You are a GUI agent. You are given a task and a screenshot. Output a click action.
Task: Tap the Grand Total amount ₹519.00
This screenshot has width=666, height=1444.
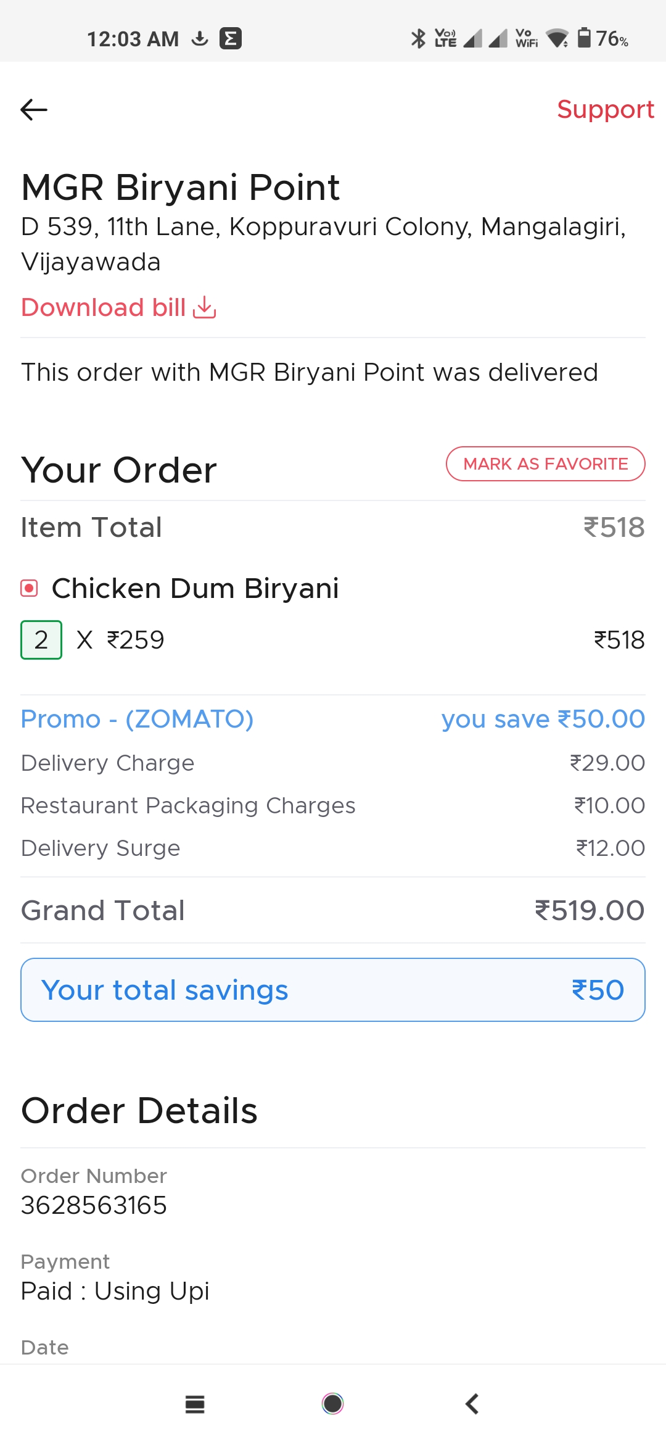point(590,910)
